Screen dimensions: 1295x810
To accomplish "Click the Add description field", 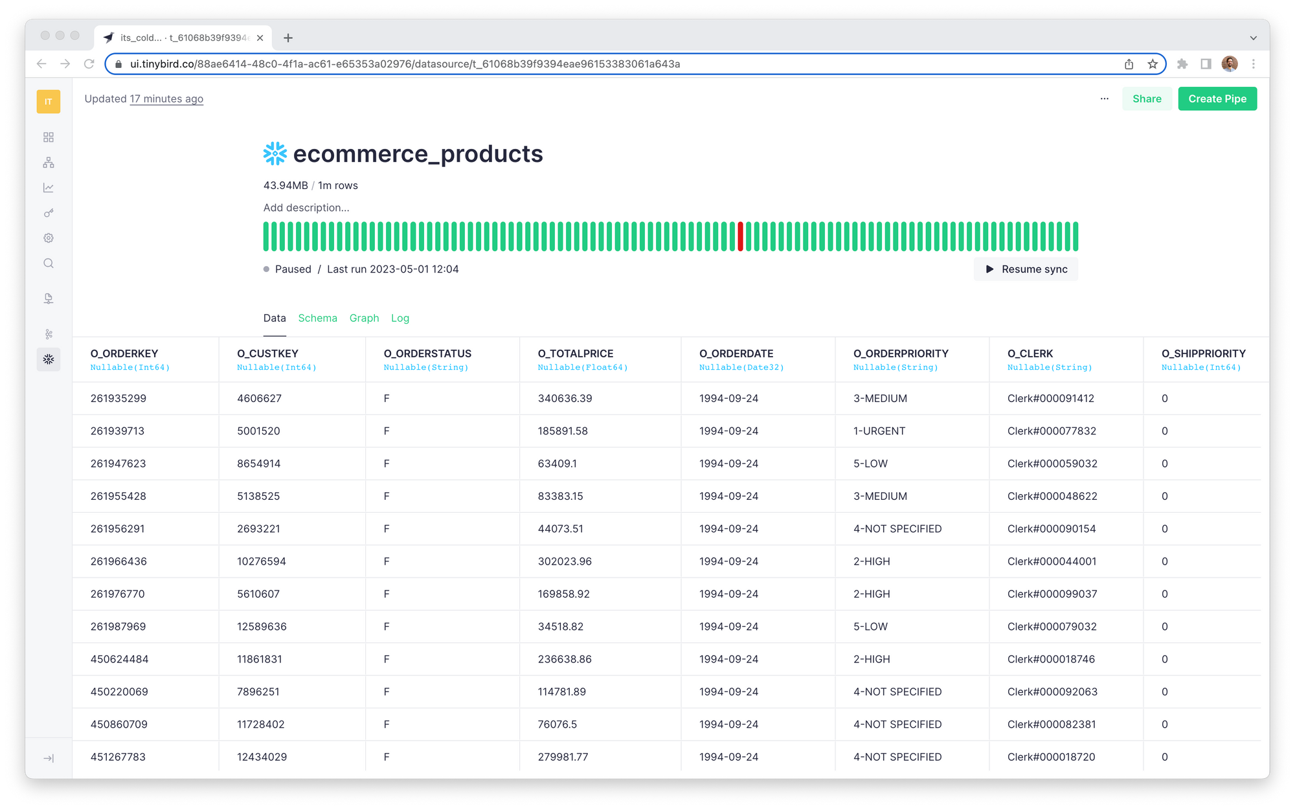I will [306, 208].
